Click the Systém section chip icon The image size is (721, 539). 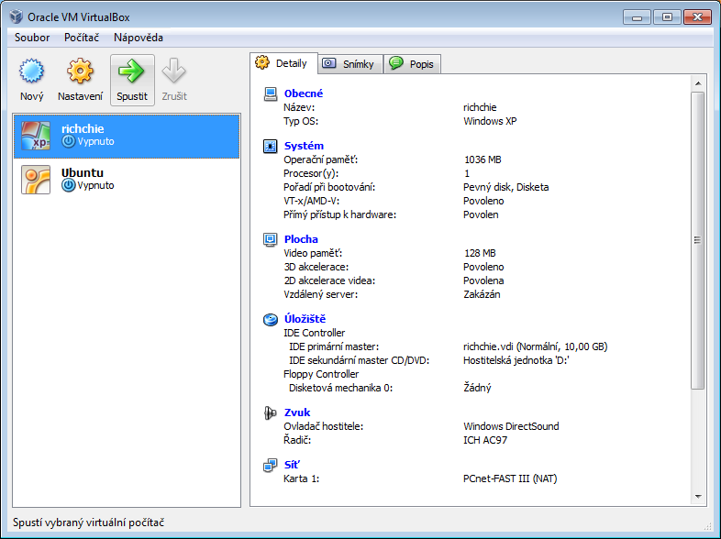(271, 146)
